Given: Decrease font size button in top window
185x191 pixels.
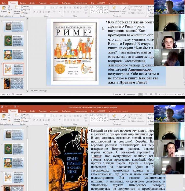Looking at the screenshot, I should pos(57,8).
